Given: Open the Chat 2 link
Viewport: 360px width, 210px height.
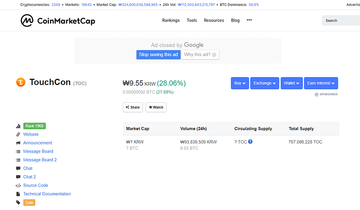Looking at the screenshot, I should point(29,177).
